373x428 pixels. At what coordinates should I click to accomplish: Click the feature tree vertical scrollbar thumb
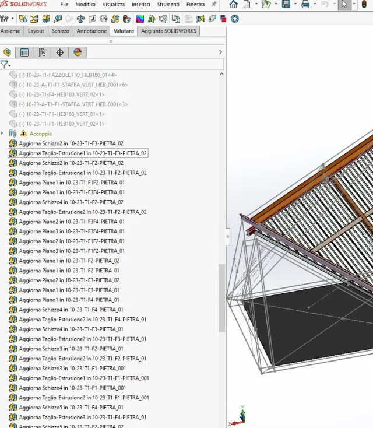click(221, 297)
